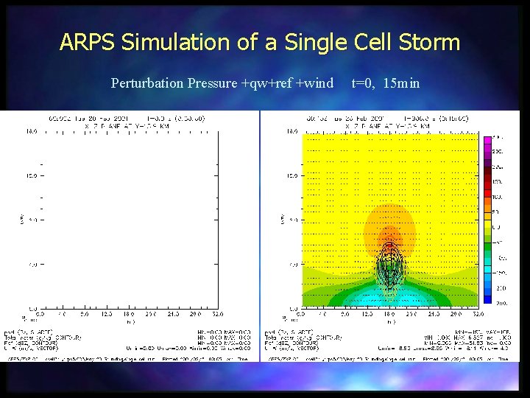
Task: Click the variable legend text below the right plot
Action: (303, 340)
